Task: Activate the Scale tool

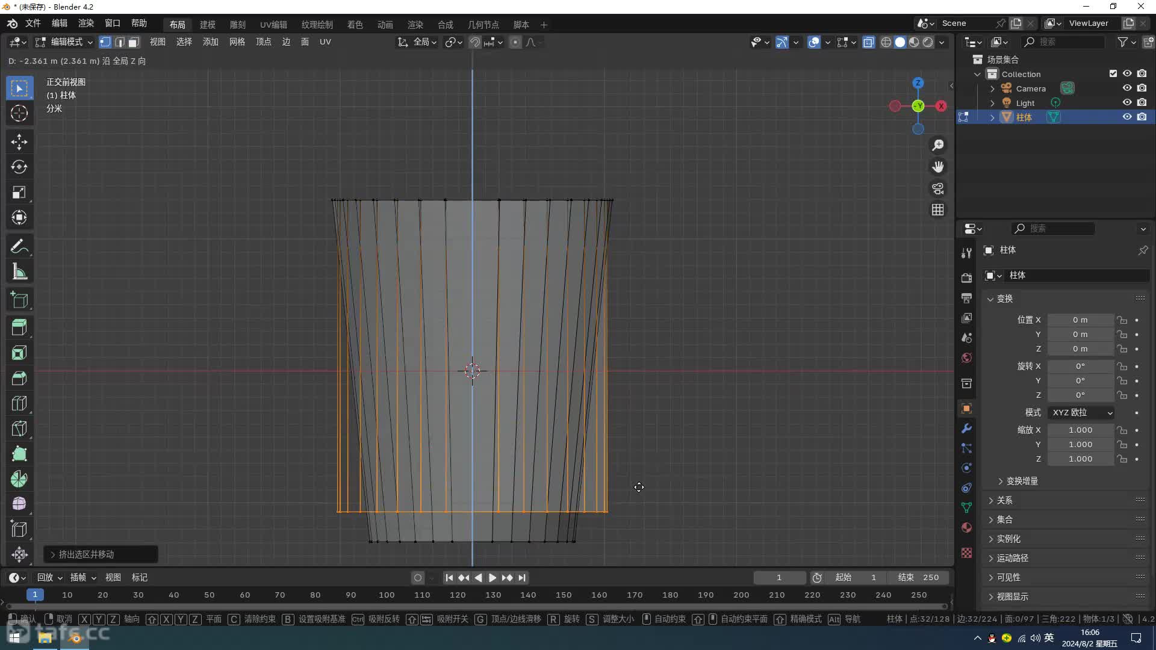Action: pos(19,192)
